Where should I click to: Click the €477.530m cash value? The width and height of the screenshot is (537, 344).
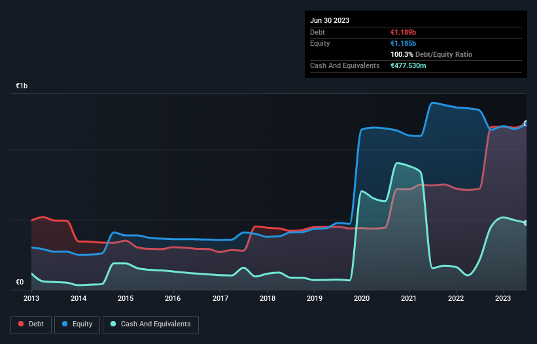pyautogui.click(x=408, y=65)
